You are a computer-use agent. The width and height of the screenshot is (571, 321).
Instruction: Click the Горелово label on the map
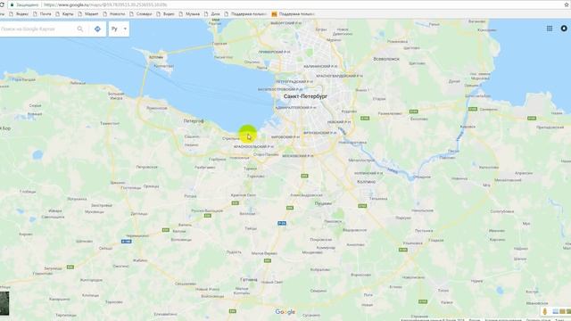[x=256, y=177]
